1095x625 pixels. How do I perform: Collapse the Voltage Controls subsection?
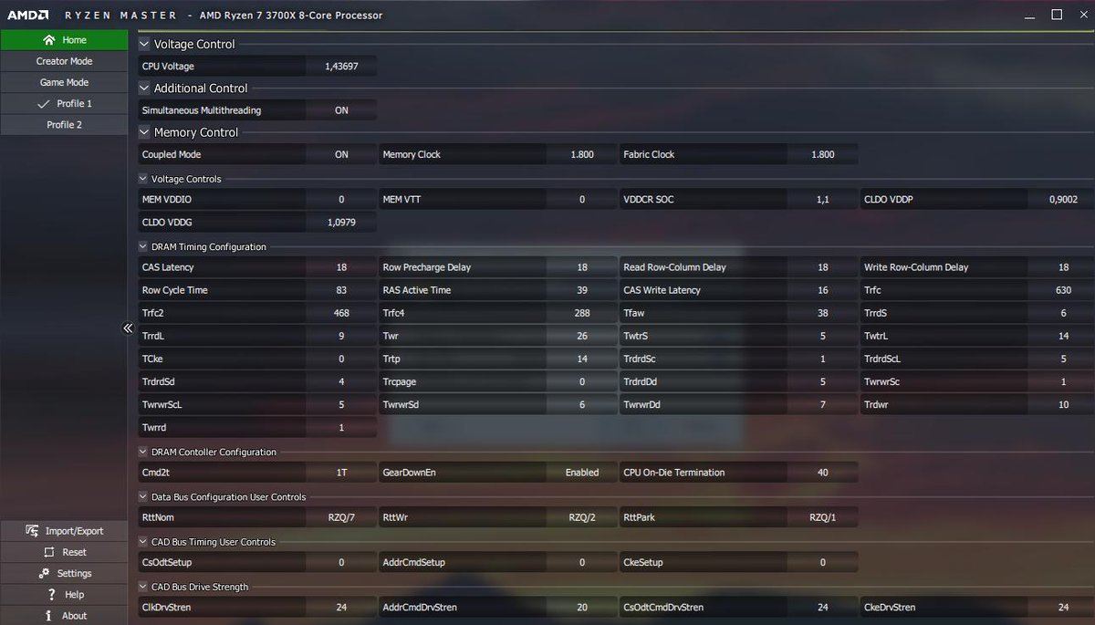[143, 179]
